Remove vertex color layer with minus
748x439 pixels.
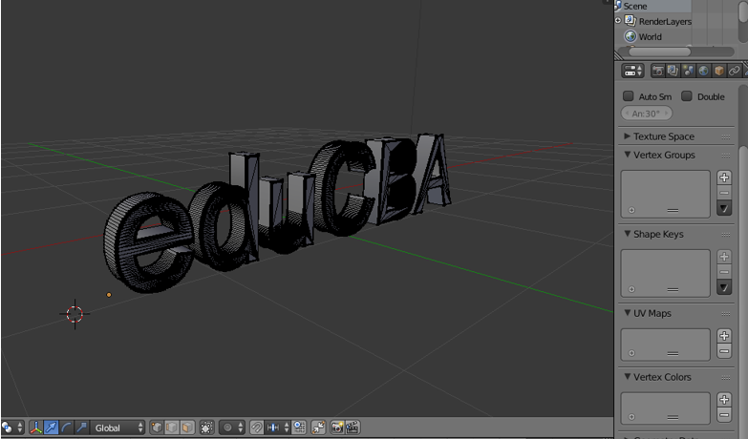(x=724, y=415)
